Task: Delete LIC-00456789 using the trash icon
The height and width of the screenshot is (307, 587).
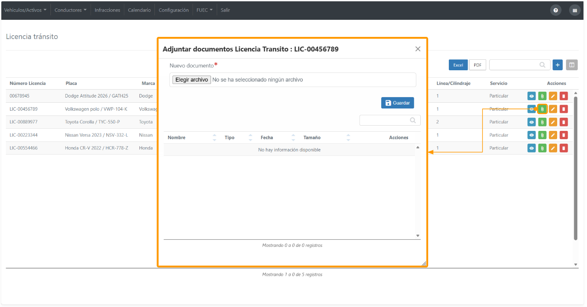Action: (x=564, y=109)
